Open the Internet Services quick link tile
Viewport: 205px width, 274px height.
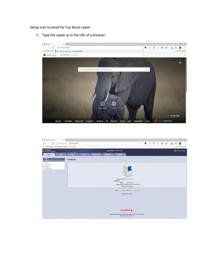coord(102,105)
